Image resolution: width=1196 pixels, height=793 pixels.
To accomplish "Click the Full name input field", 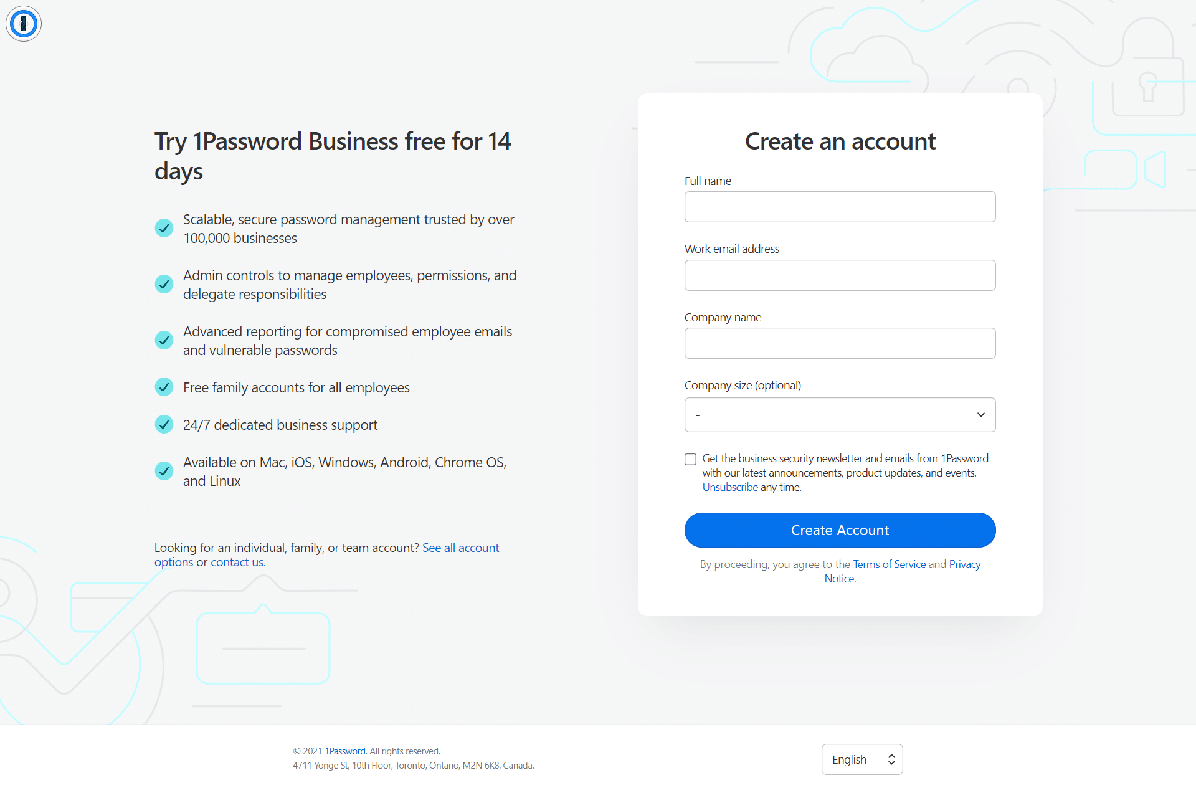I will [x=840, y=206].
